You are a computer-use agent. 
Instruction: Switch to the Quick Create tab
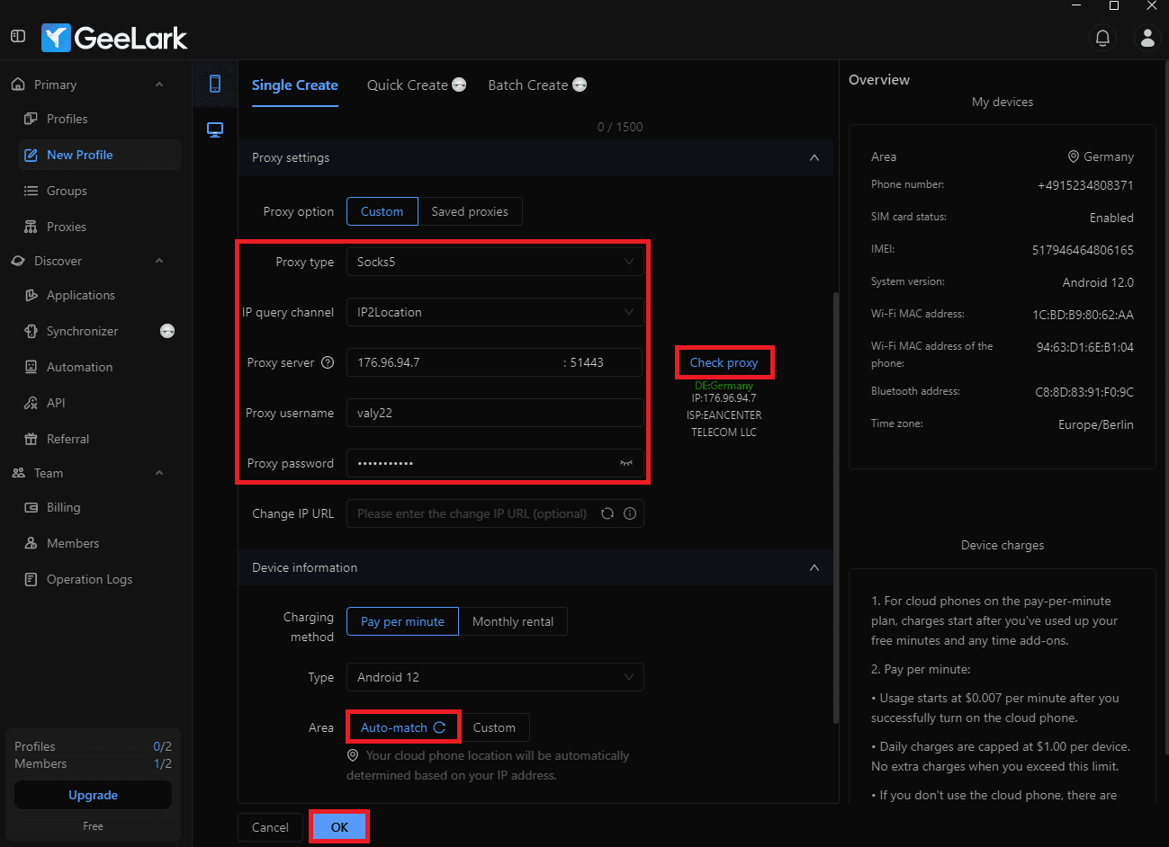[409, 85]
